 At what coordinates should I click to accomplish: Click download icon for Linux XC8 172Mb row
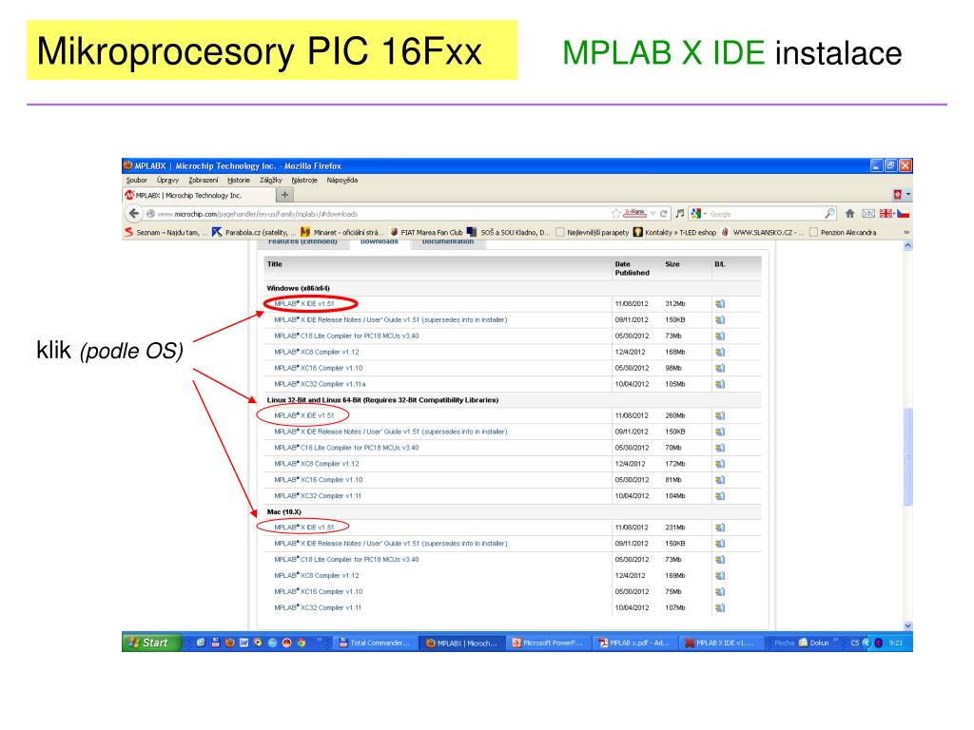point(720,464)
